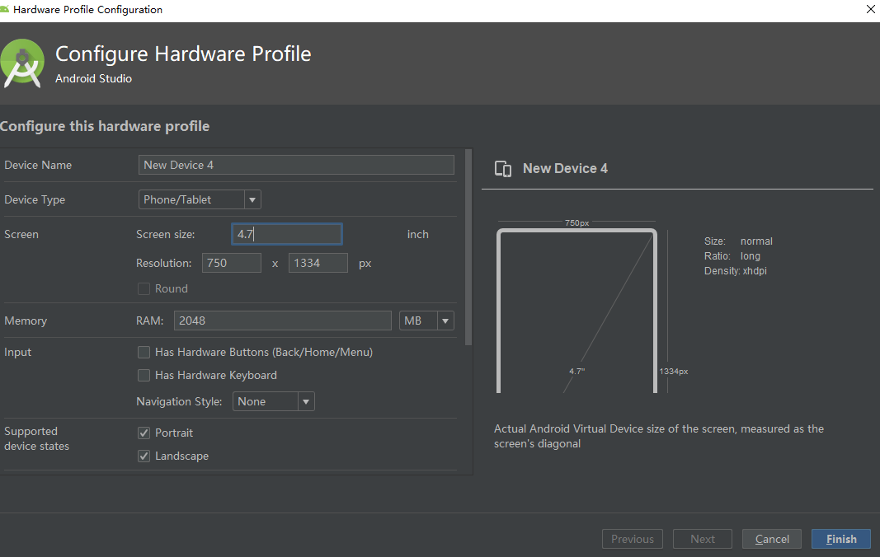Click the 'Ratio: long' text

[x=732, y=256]
